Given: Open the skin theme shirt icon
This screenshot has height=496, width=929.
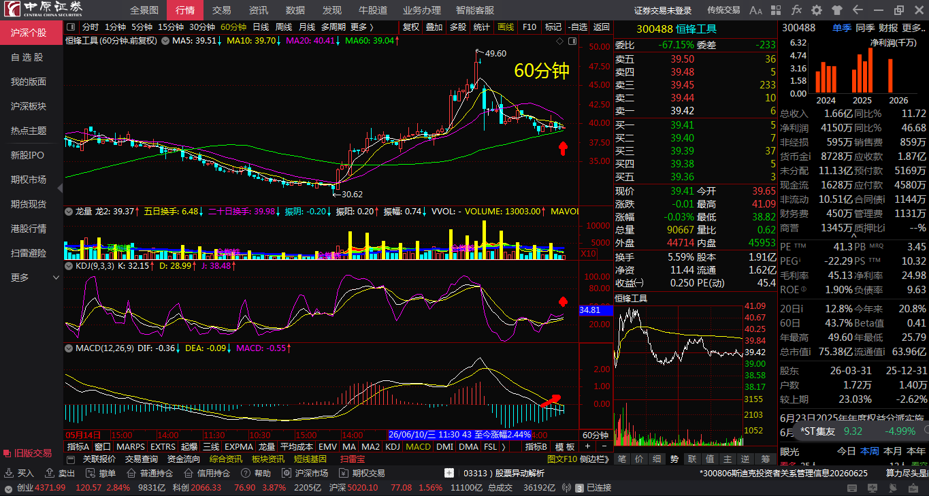Looking at the screenshot, I should tap(837, 10).
